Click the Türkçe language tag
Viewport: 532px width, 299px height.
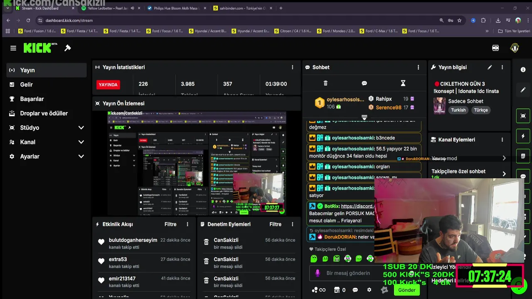pyautogui.click(x=481, y=110)
